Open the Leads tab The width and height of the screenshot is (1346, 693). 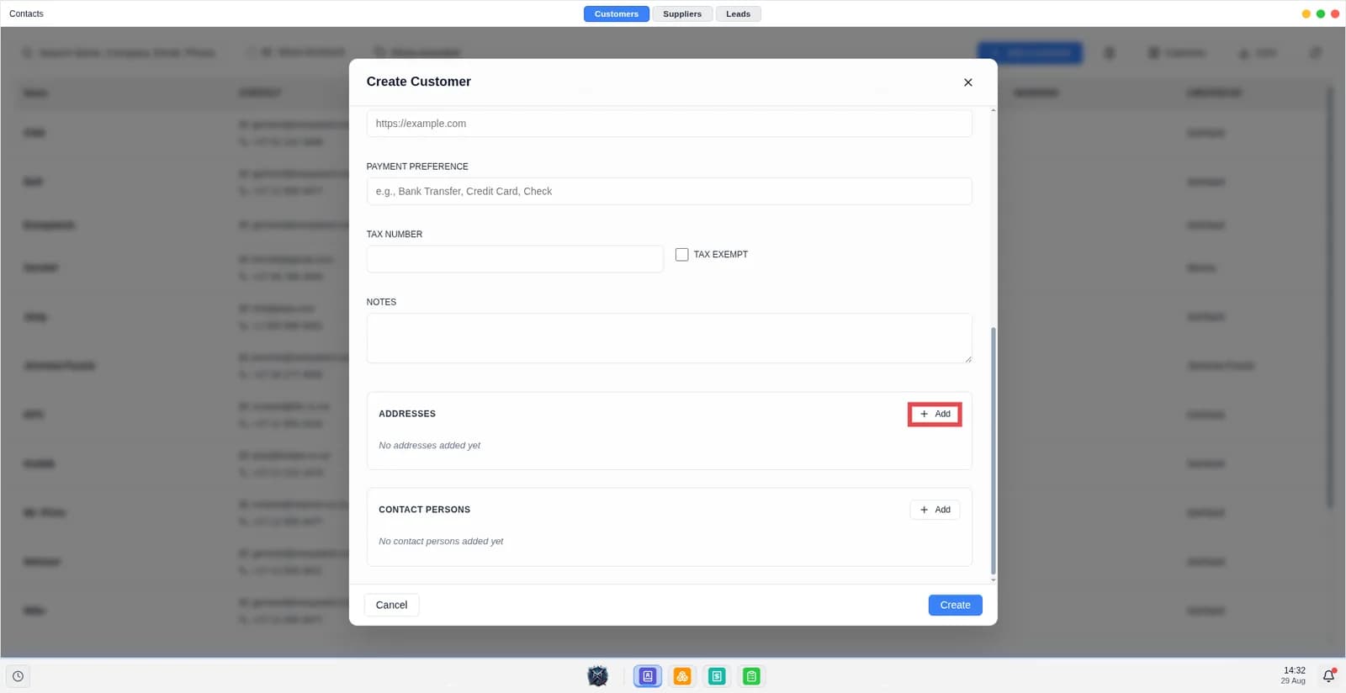(x=738, y=14)
